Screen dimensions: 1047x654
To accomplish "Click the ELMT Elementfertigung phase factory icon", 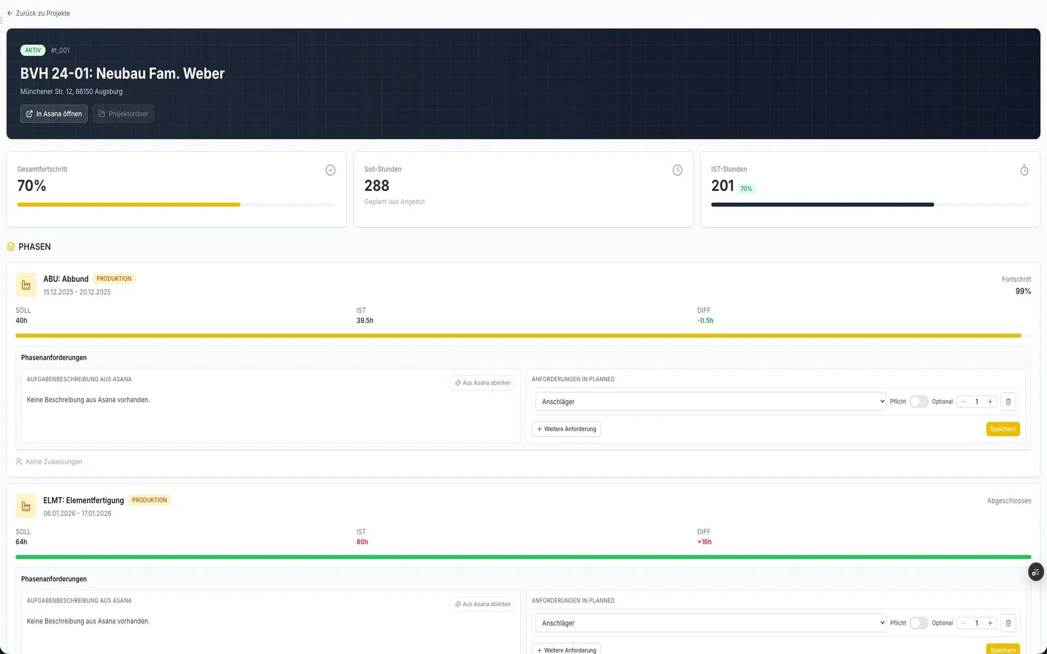I will pyautogui.click(x=26, y=506).
